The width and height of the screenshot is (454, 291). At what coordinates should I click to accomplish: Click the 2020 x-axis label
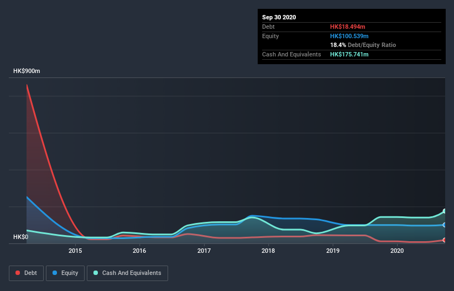[397, 251]
